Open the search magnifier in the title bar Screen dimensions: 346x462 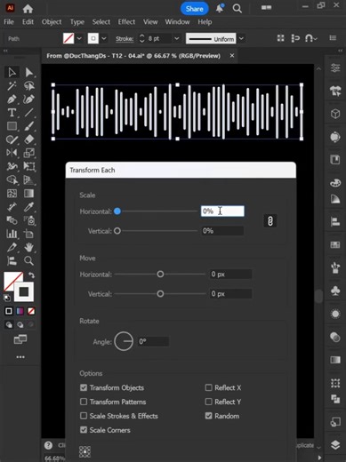click(237, 9)
